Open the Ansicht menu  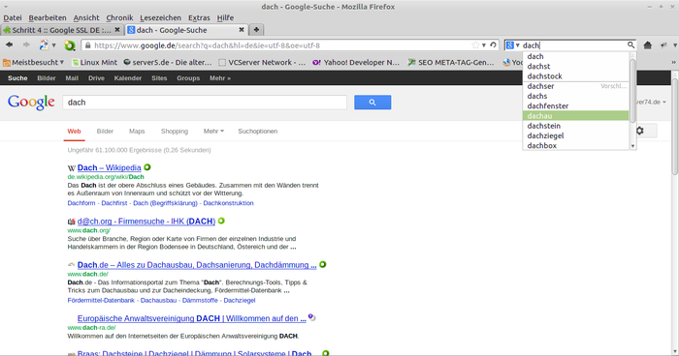point(86,17)
